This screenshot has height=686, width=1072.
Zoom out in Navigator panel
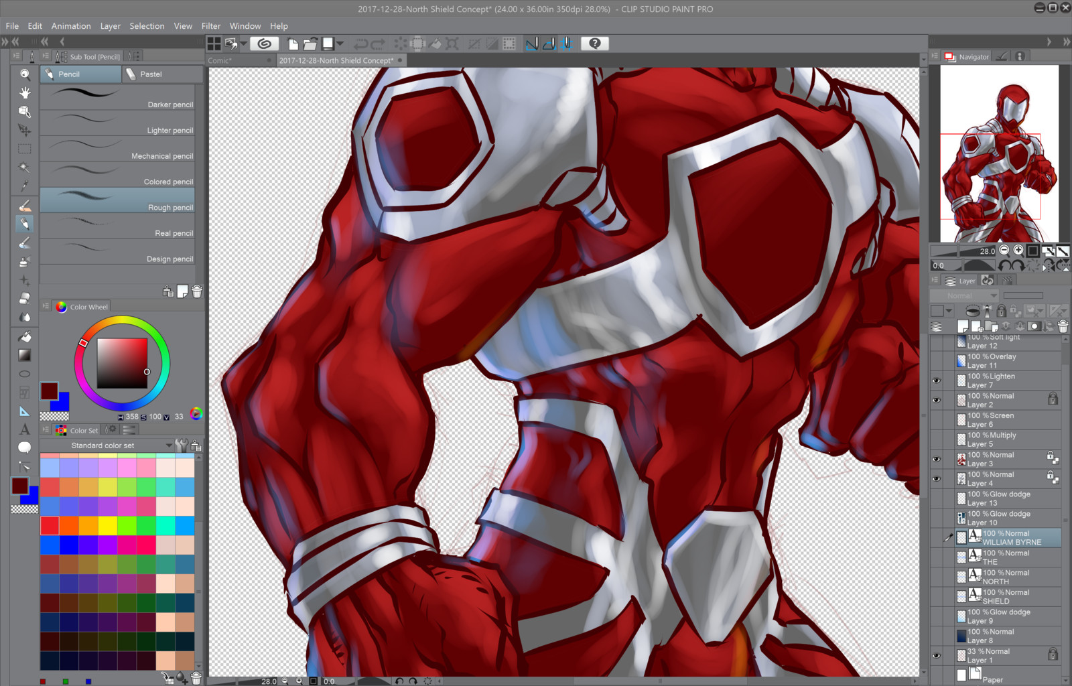coord(1004,251)
